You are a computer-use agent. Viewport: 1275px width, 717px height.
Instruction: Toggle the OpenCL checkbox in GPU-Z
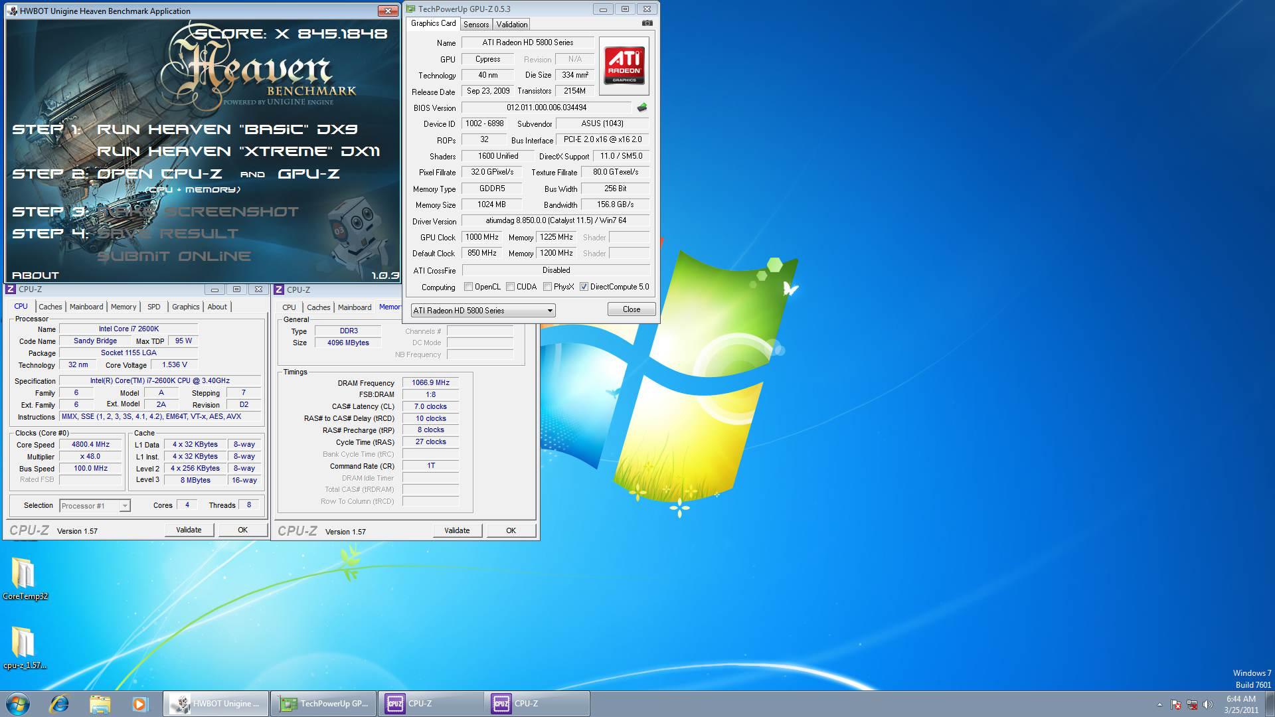469,287
